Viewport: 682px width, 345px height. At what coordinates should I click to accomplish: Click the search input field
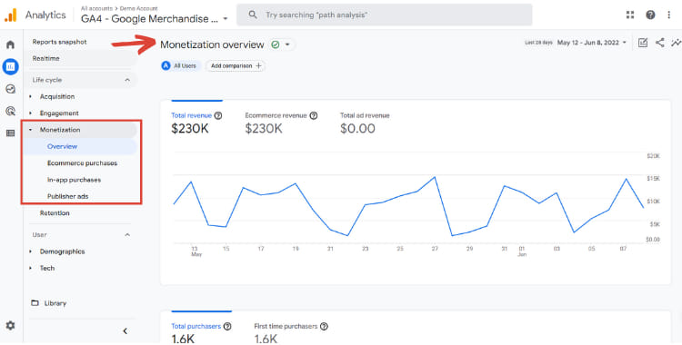pos(384,15)
